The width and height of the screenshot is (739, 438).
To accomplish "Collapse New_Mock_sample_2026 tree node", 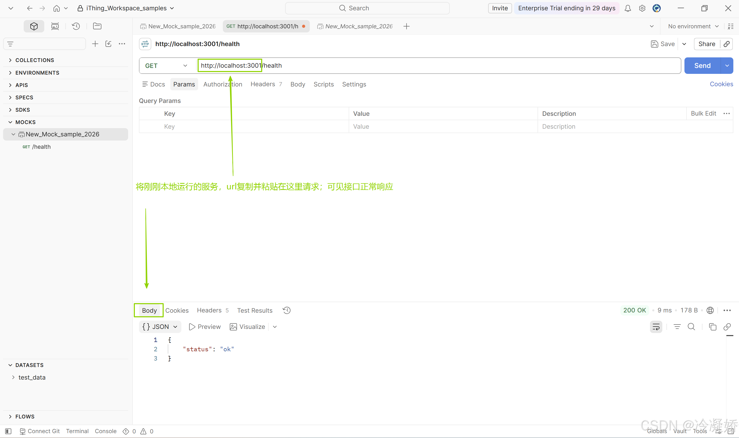I will pyautogui.click(x=13, y=134).
